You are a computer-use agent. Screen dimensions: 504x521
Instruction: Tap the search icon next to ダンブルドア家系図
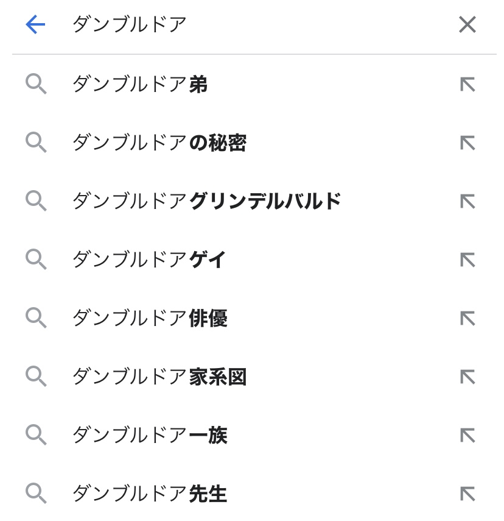[36, 377]
